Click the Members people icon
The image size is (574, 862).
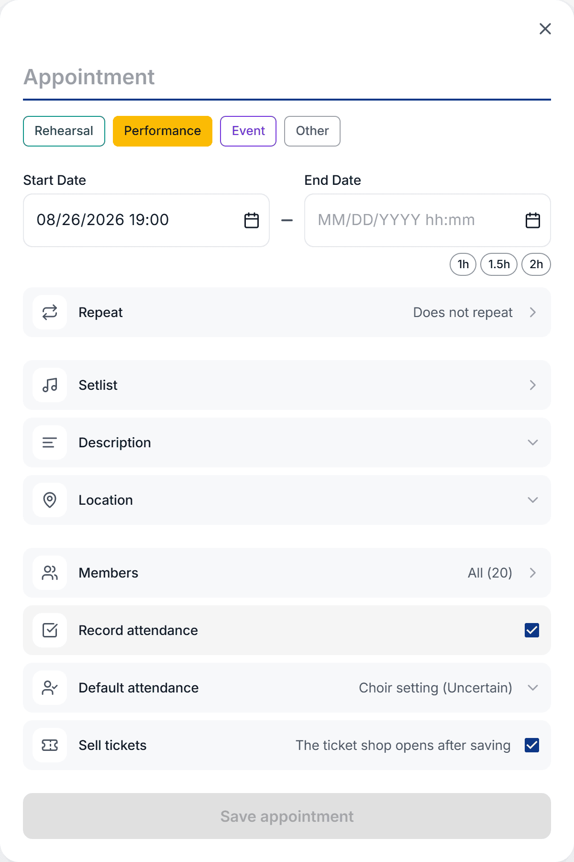(50, 573)
